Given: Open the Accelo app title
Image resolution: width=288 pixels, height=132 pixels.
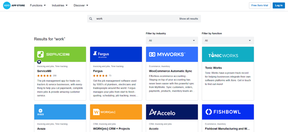Looking at the screenshot, I should click(154, 129).
